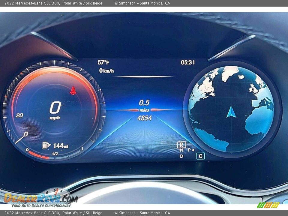Select the N neutral gear letter
Image resolution: width=288 pixels, height=216 pixels.
pyautogui.click(x=181, y=150)
